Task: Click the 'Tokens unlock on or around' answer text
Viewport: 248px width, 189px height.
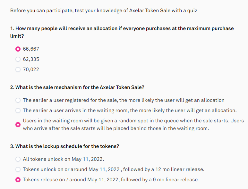Action: (114, 169)
